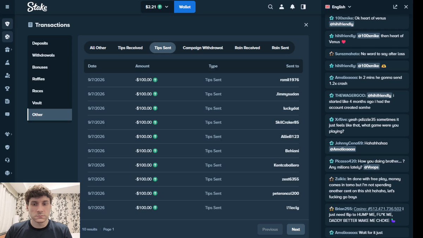Select Deposits in the transactions menu
The height and width of the screenshot is (238, 423).
50,43
